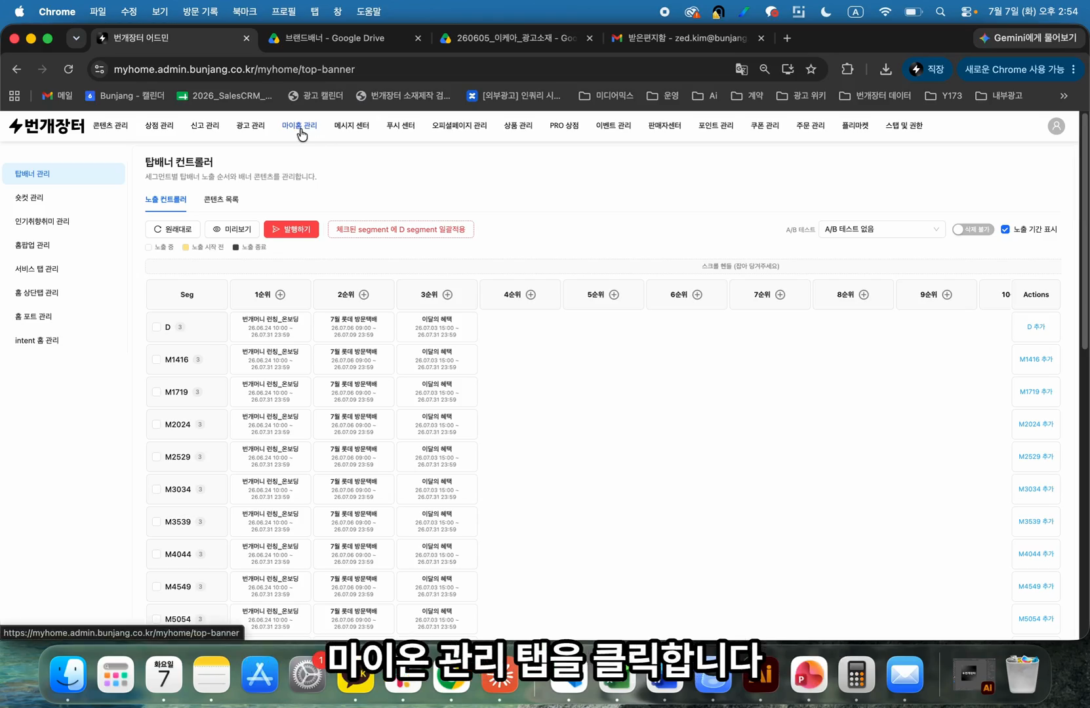Show more bookmarks chevron
This screenshot has width=1090, height=708.
pos(1064,96)
